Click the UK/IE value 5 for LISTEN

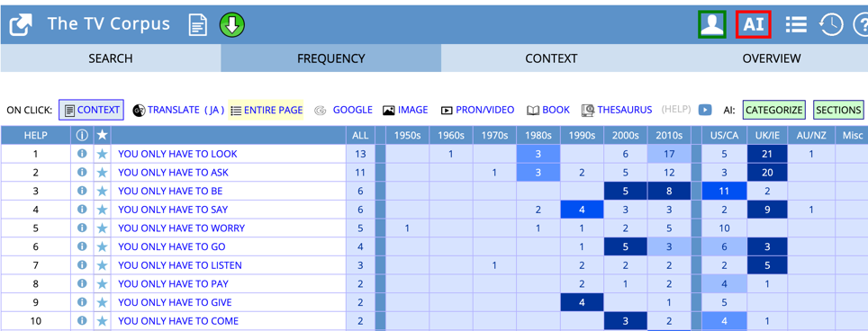[x=767, y=265]
